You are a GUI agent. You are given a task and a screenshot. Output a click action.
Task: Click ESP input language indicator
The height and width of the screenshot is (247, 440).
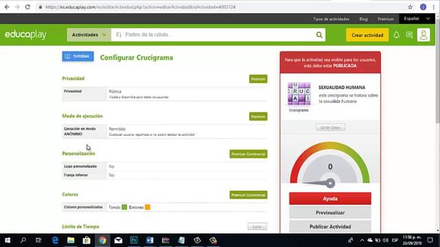395,240
